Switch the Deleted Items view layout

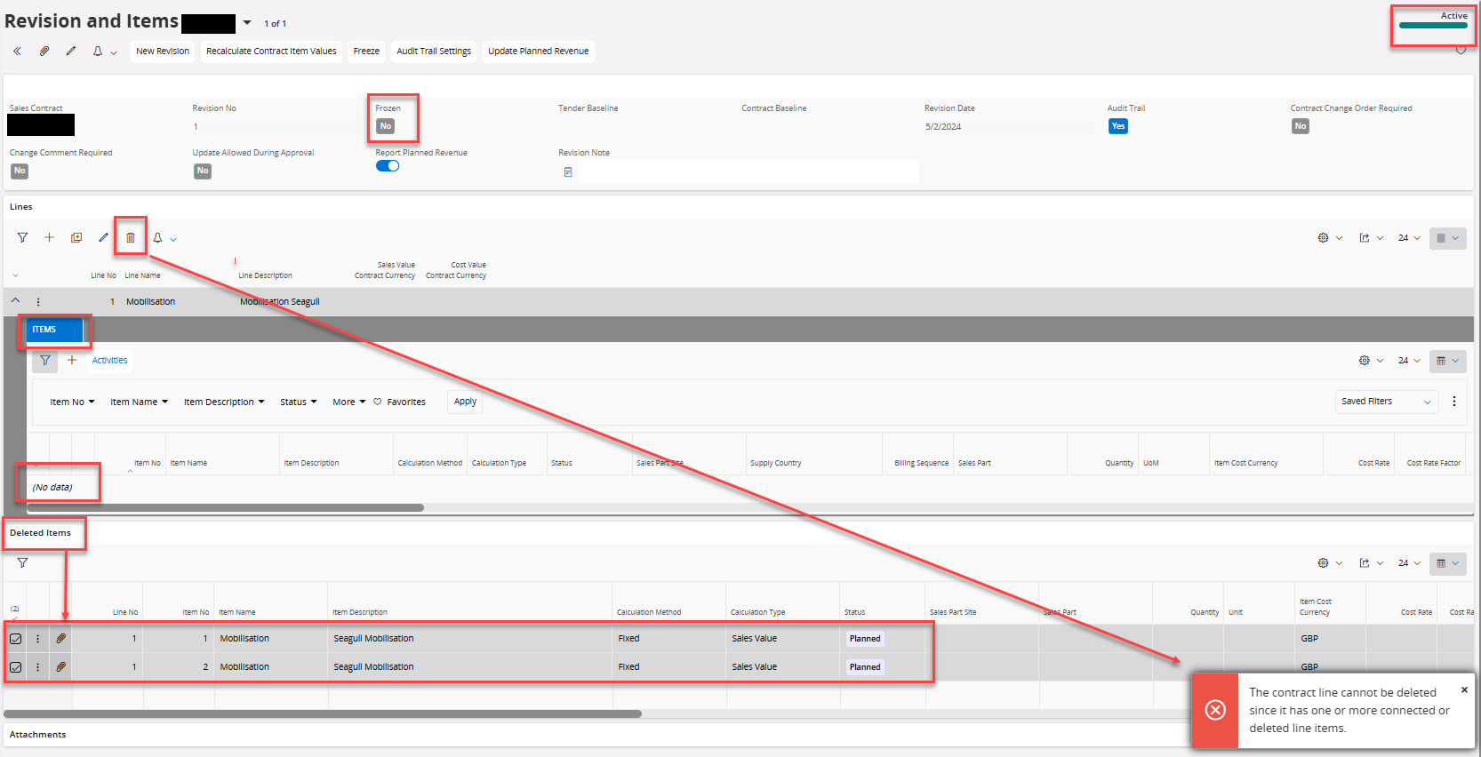[1448, 563]
